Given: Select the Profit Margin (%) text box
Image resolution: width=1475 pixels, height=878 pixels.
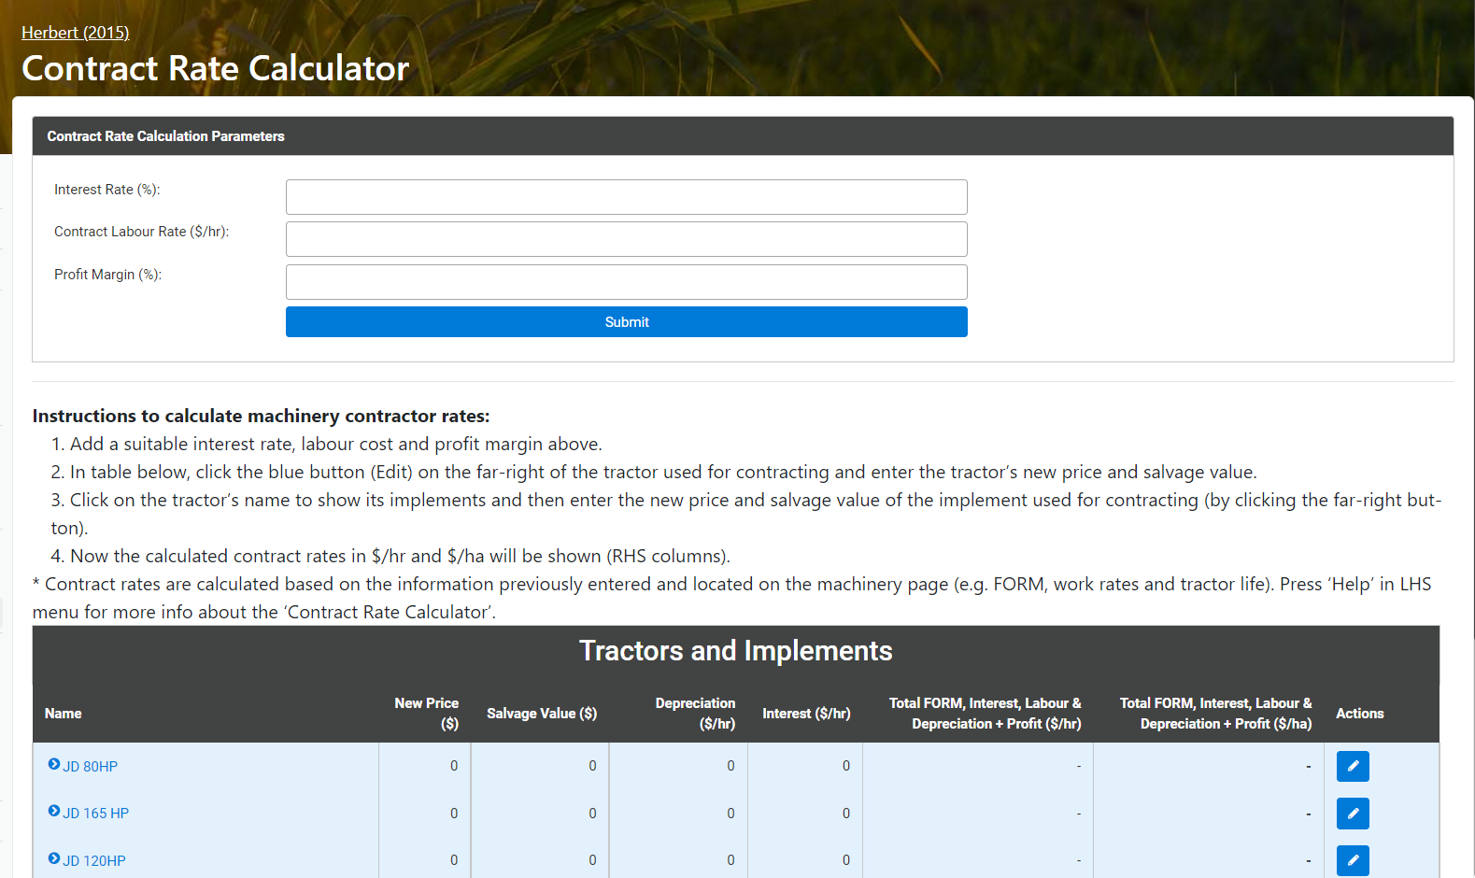Looking at the screenshot, I should coord(626,282).
